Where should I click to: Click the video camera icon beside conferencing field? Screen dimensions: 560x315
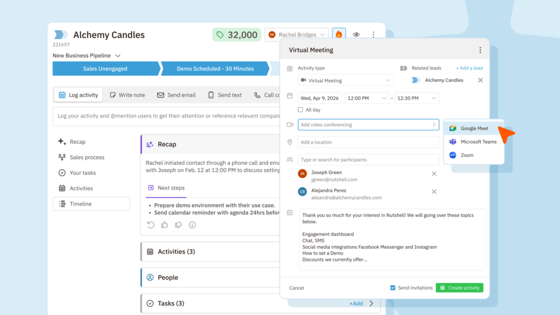pos(290,125)
